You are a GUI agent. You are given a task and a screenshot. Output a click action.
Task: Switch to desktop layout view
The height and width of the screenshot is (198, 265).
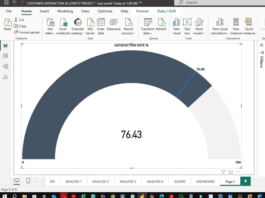click(16, 181)
